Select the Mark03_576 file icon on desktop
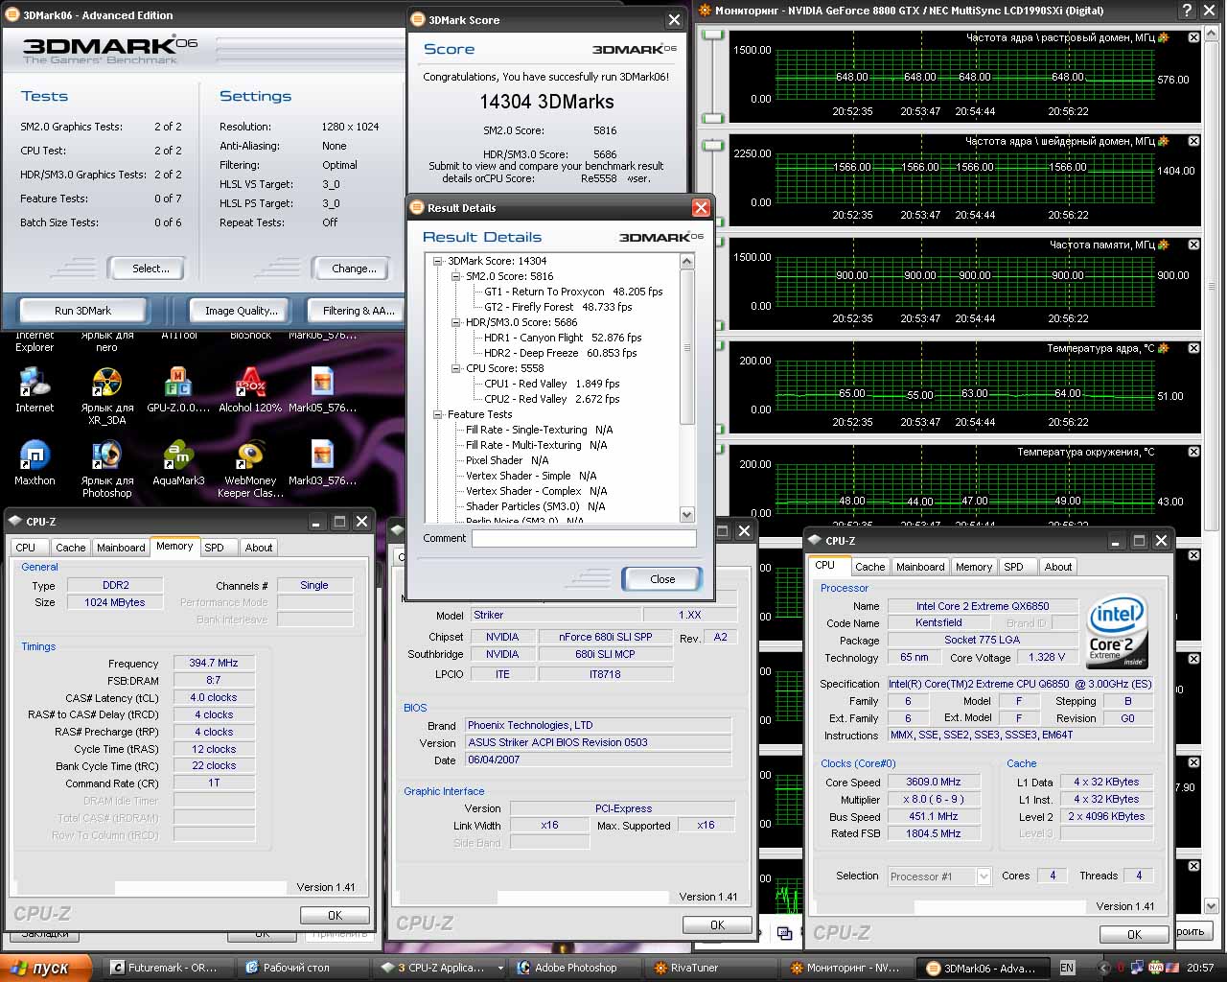 [322, 463]
